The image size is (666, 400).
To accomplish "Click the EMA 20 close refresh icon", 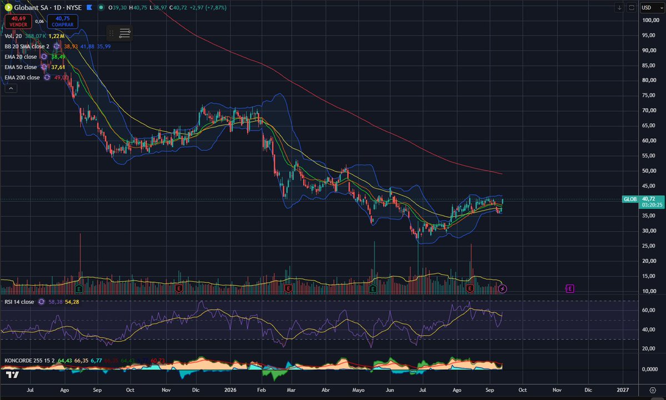I will tap(44, 57).
